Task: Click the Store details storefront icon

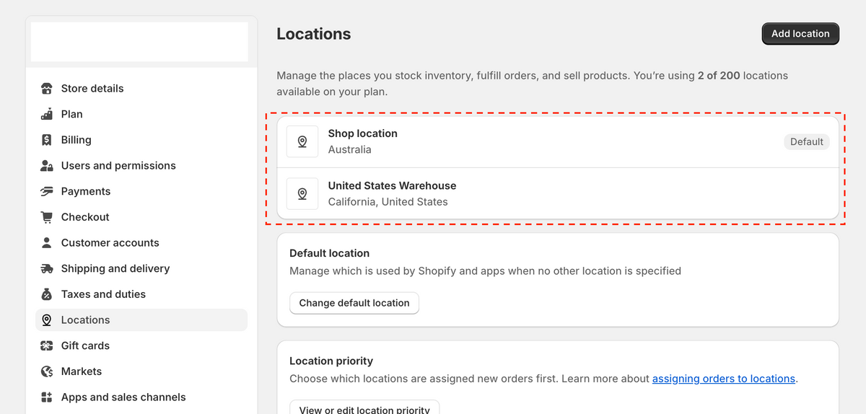Action: (x=47, y=89)
